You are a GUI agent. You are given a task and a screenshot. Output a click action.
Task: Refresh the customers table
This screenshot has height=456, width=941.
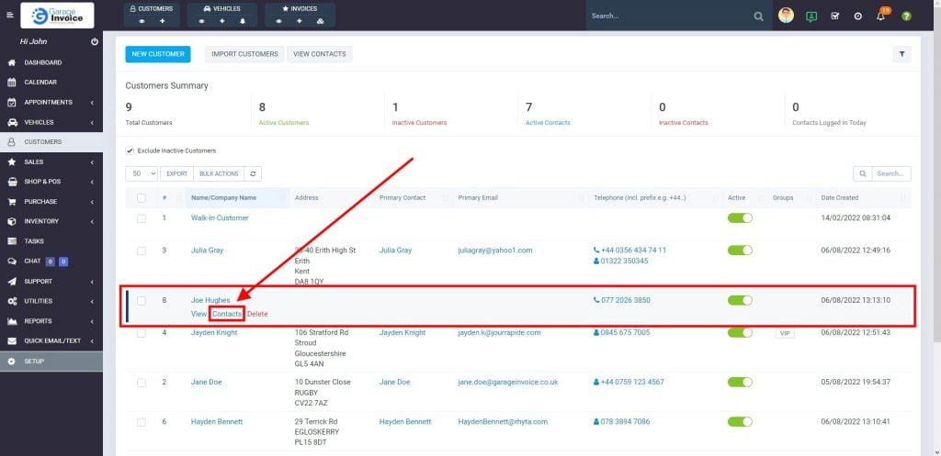[x=254, y=173]
